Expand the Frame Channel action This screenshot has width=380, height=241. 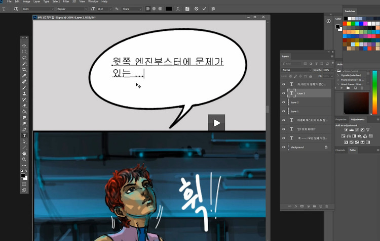tap(338, 80)
